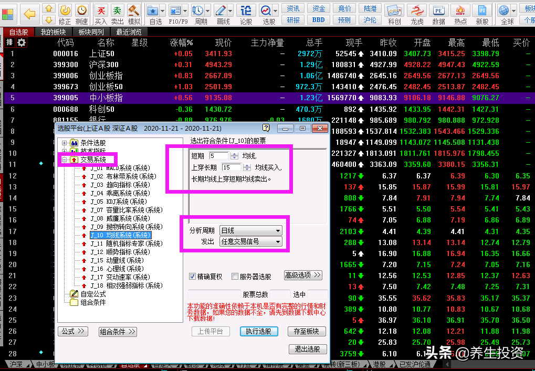This screenshot has height=371, width=535.
Task: Disable the 精确复权 checkbox
Action: (192, 275)
